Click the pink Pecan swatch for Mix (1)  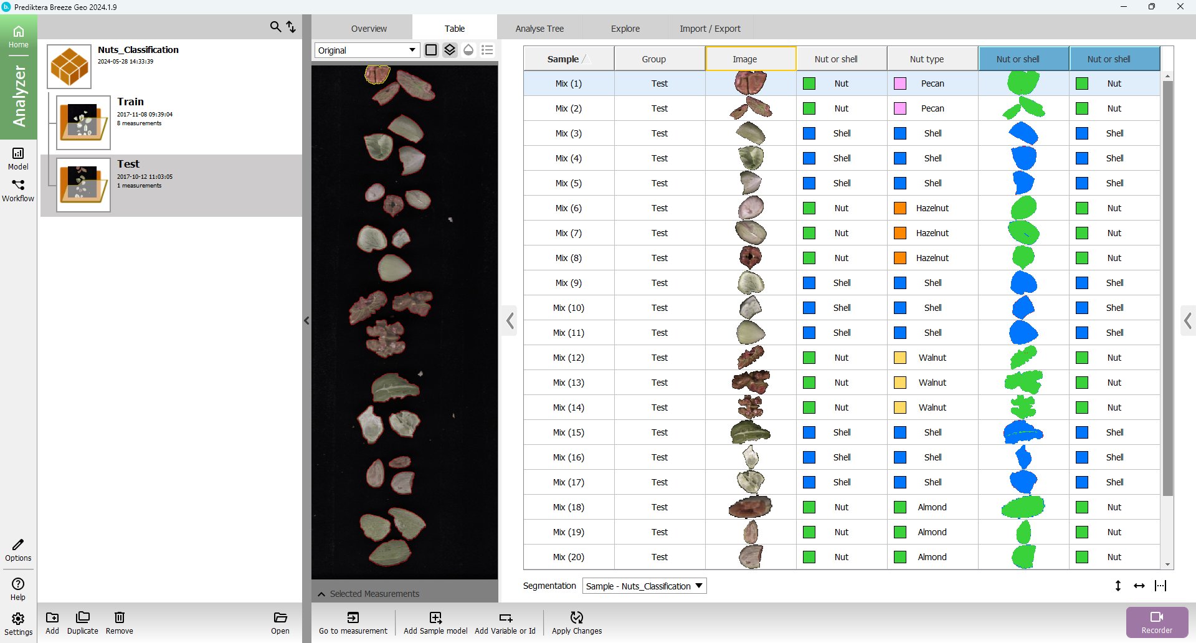[x=900, y=83]
